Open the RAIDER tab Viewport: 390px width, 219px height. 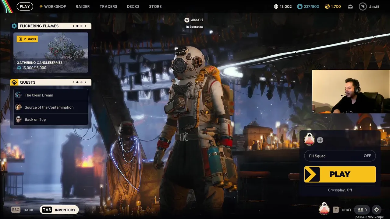pos(83,6)
